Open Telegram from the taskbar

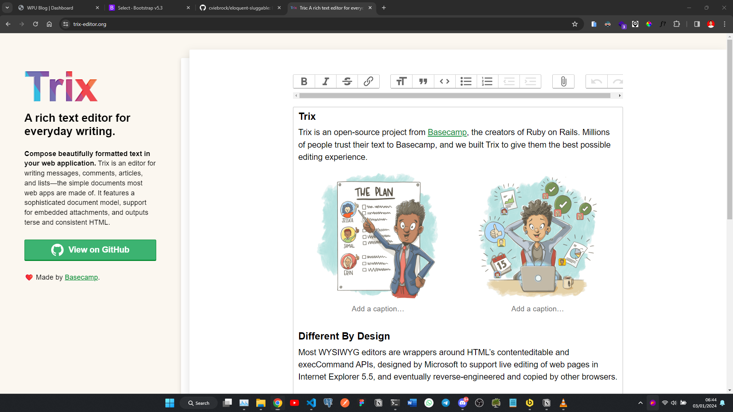(x=446, y=403)
